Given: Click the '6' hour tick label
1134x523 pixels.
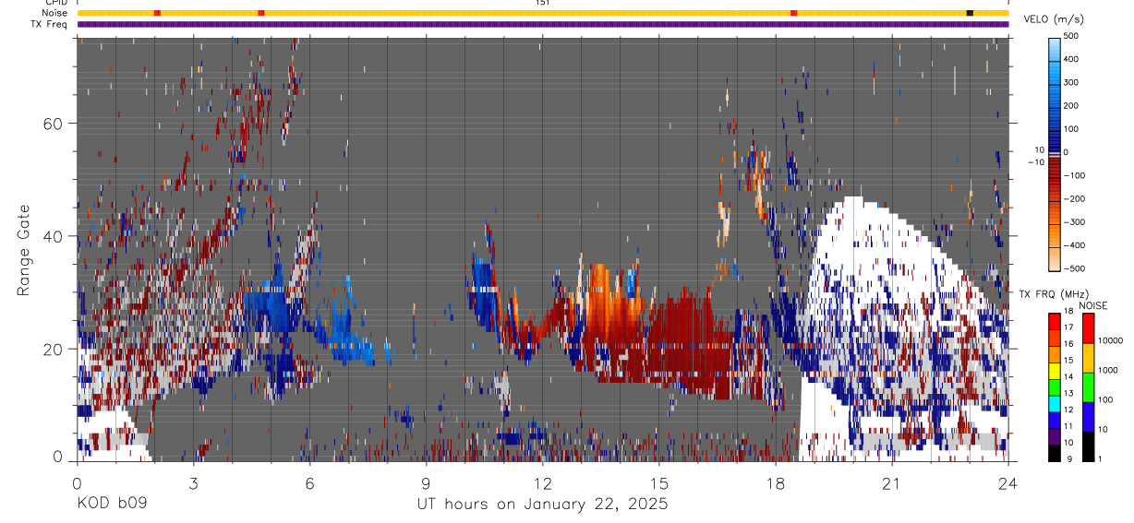Looking at the screenshot, I should tap(310, 483).
